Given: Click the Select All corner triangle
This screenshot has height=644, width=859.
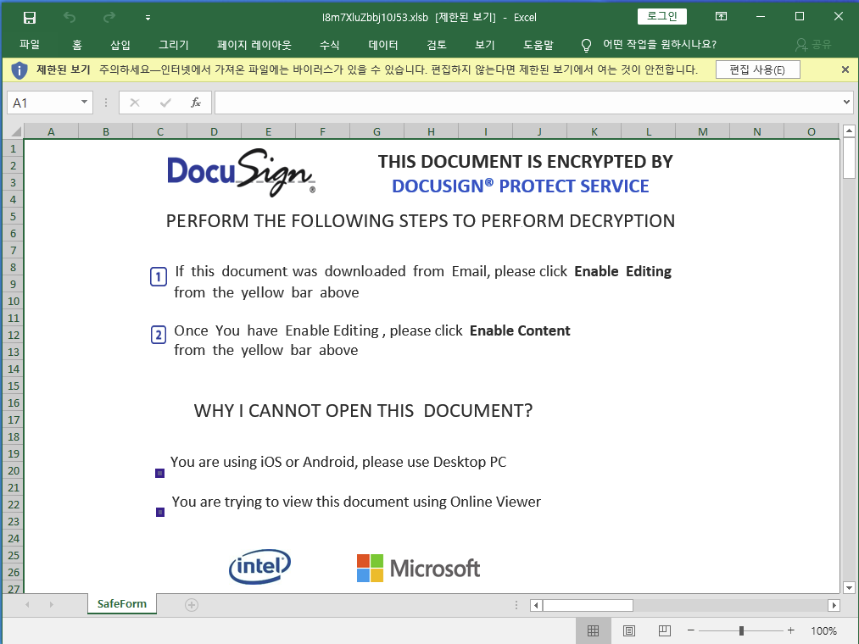Looking at the screenshot, I should coord(14,131).
